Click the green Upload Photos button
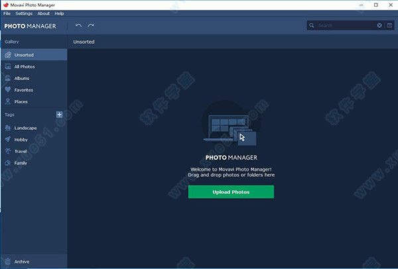Viewport: 398px width, 269px height. [231, 192]
